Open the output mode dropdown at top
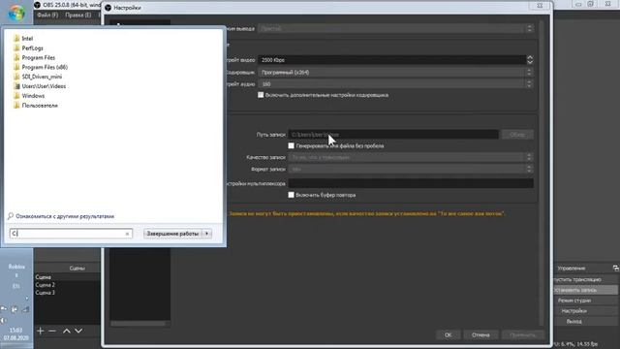 click(395, 28)
